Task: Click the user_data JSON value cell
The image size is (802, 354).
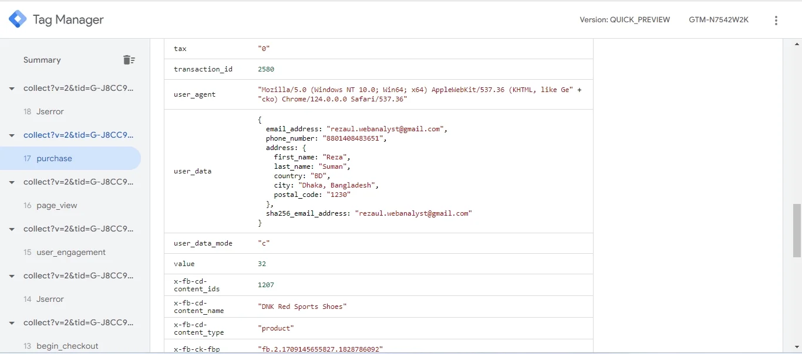Action: click(x=422, y=171)
